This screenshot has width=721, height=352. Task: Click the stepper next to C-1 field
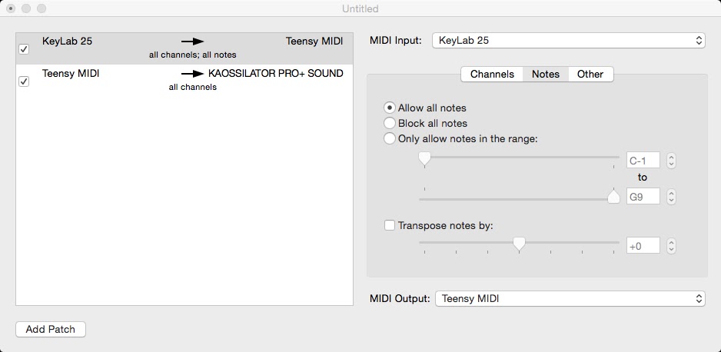[x=671, y=161]
